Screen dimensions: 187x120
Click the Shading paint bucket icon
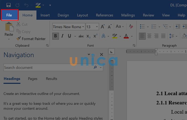click(x=184, y=36)
